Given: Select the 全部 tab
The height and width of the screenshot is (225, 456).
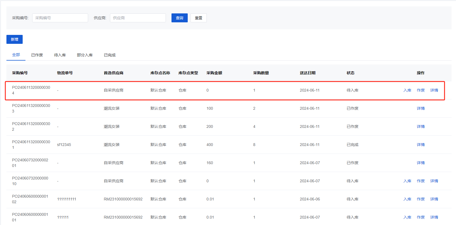Looking at the screenshot, I should [16, 55].
